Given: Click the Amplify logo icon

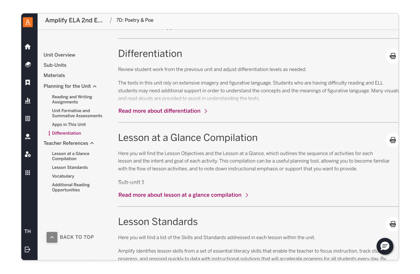Looking at the screenshot, I should [28, 22].
